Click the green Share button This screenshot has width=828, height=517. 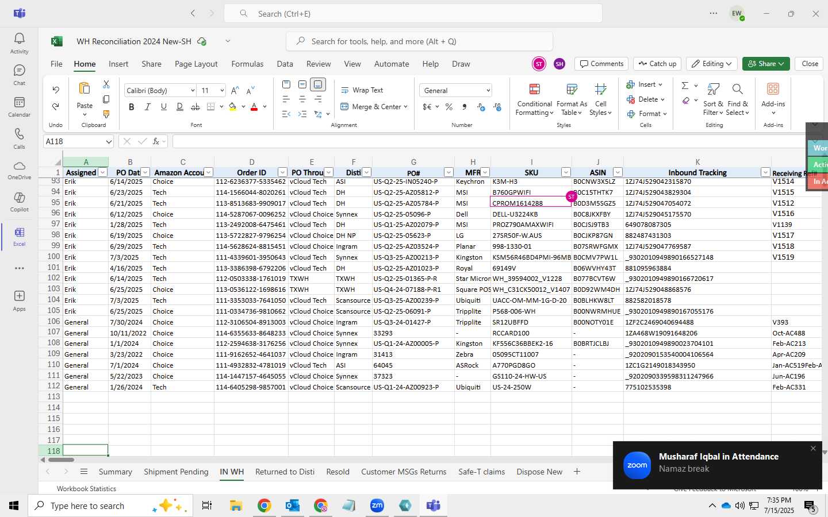(x=766, y=64)
